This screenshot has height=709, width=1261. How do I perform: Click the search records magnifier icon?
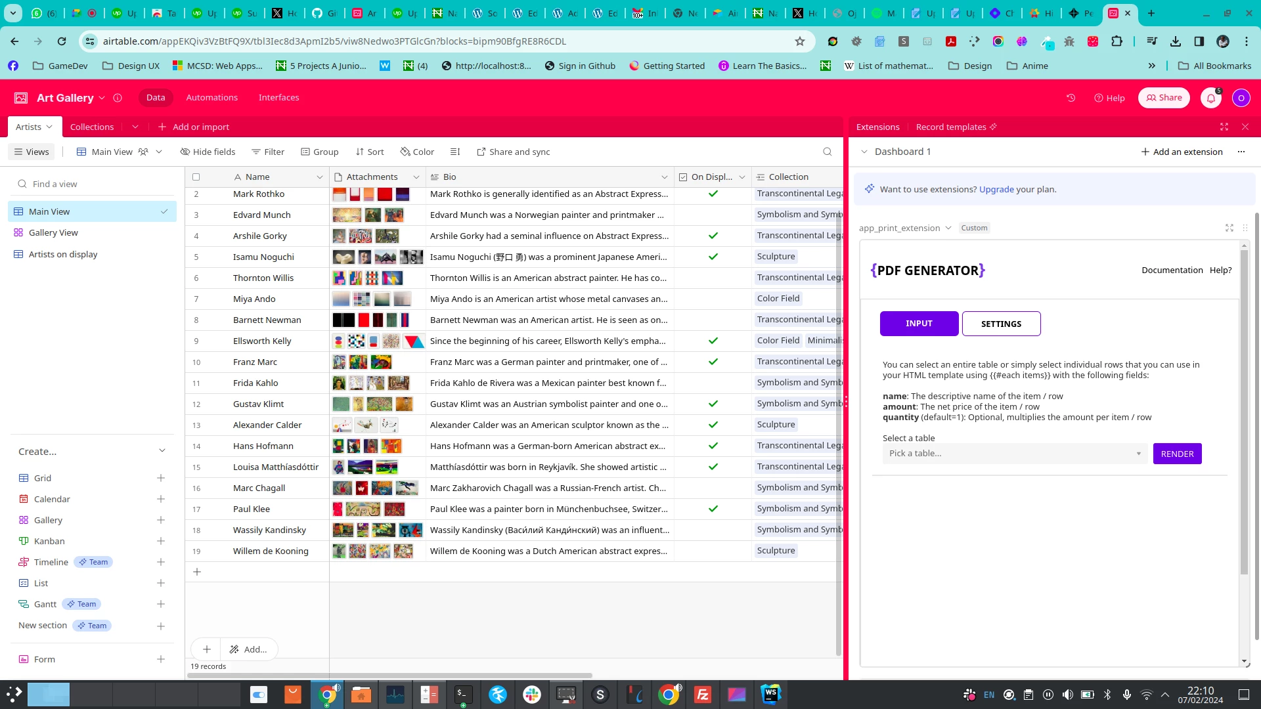point(827,152)
